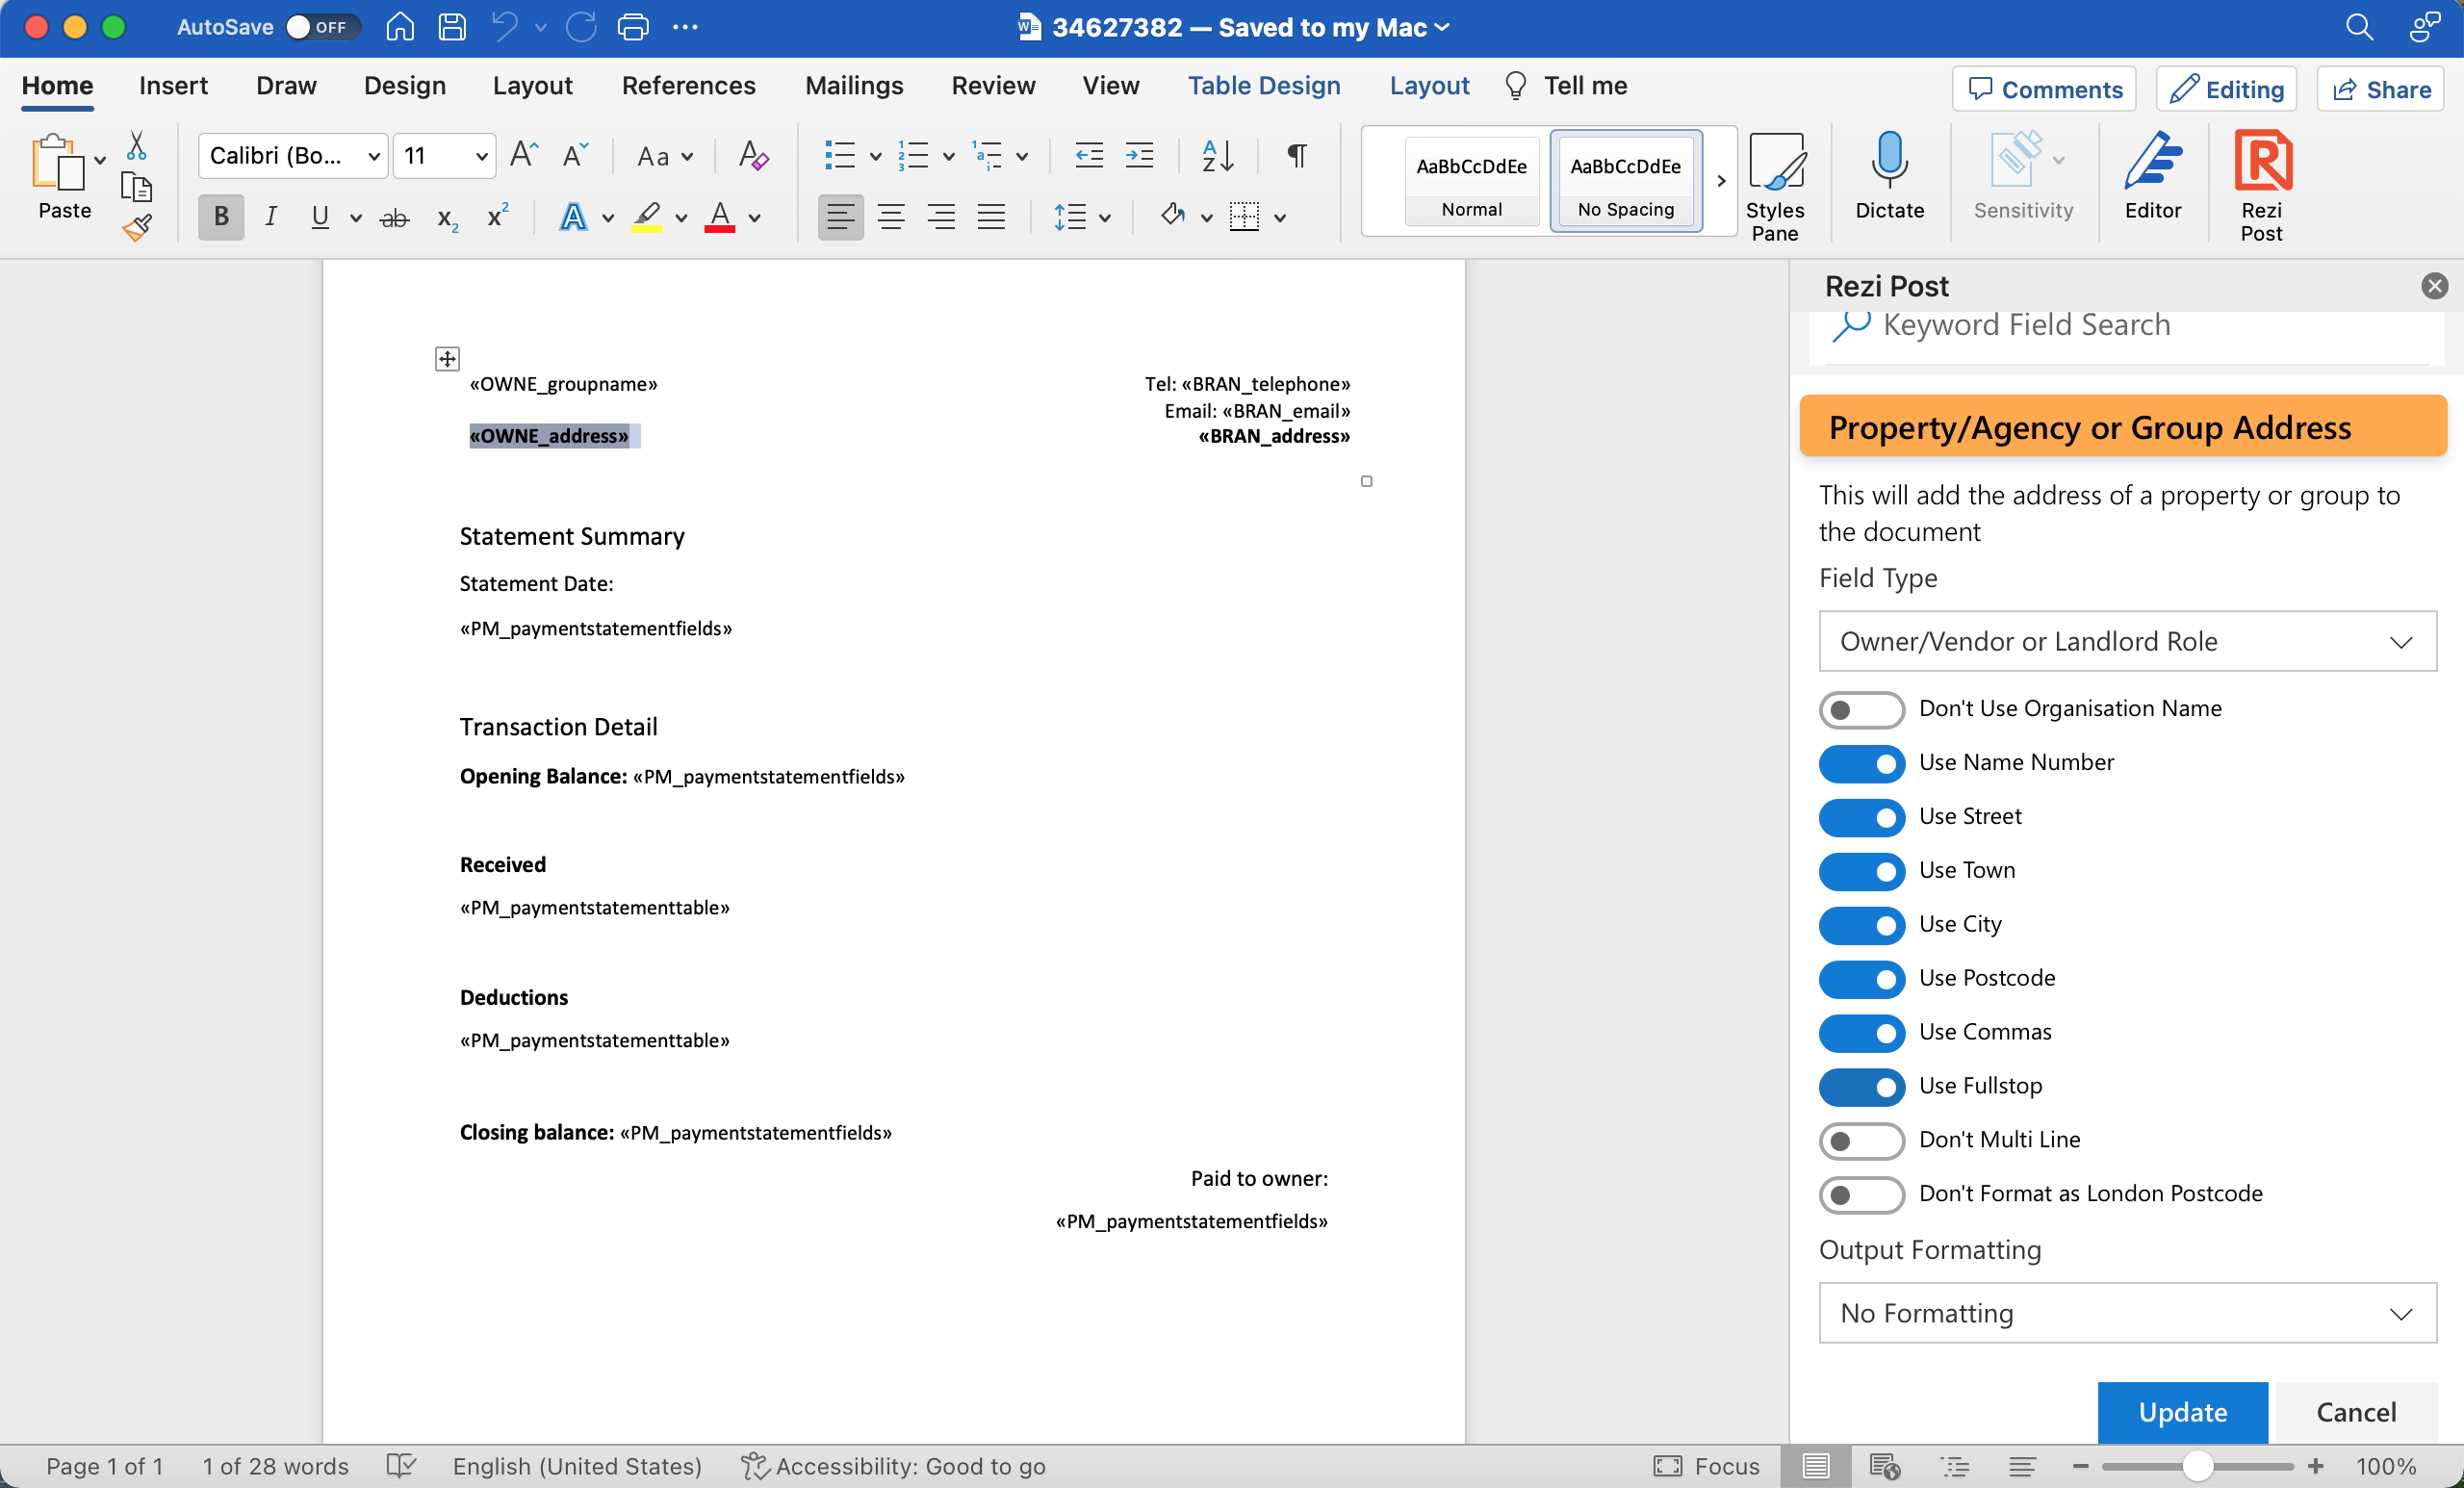
Task: Toggle the Use Town switch
Action: point(1861,871)
